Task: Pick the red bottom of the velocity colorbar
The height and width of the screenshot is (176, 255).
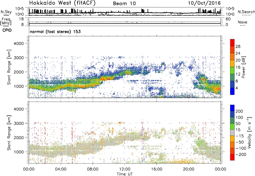Action: pos(232,157)
